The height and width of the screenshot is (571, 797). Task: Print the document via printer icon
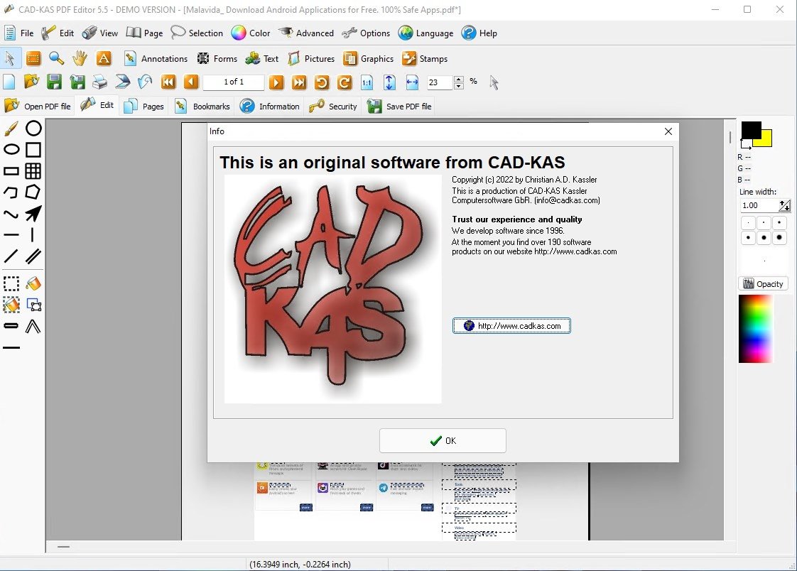pyautogui.click(x=99, y=82)
